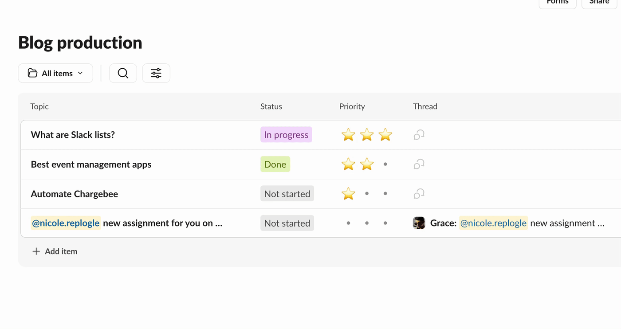
Task: Click the folder icon in All items
Action: 32,73
